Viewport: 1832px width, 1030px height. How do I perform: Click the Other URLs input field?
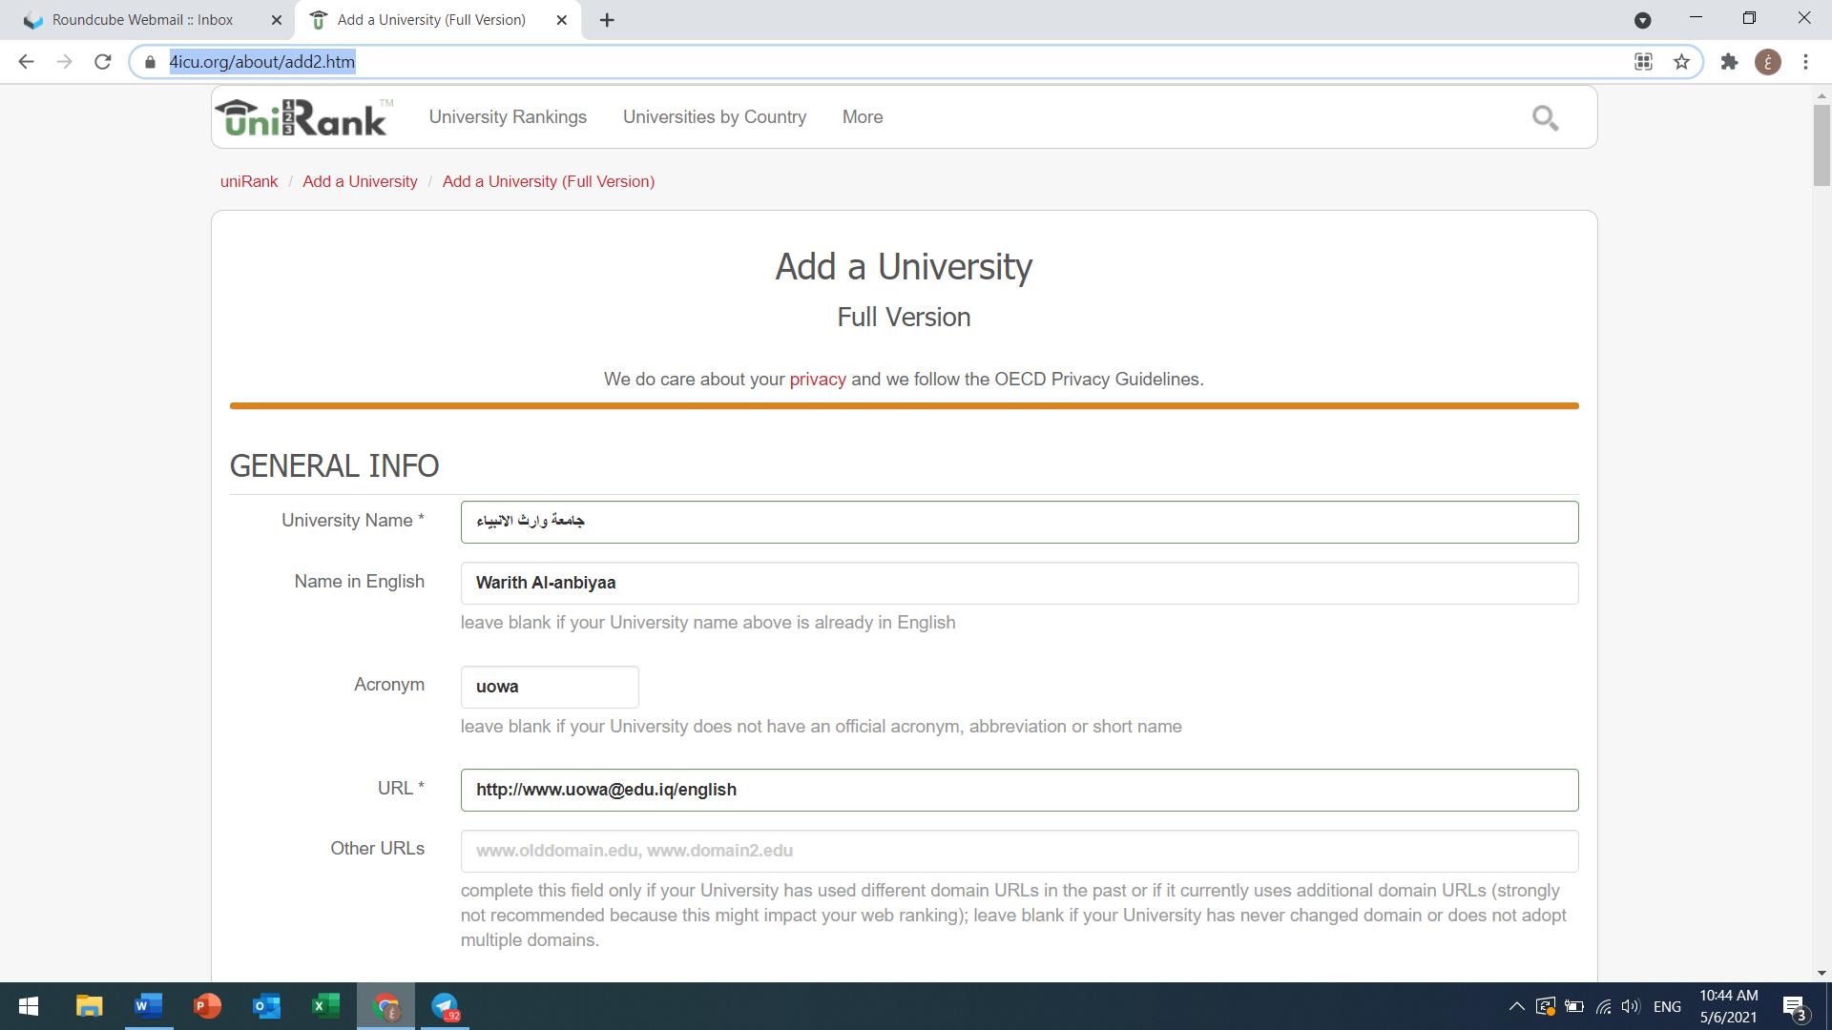(x=1018, y=851)
